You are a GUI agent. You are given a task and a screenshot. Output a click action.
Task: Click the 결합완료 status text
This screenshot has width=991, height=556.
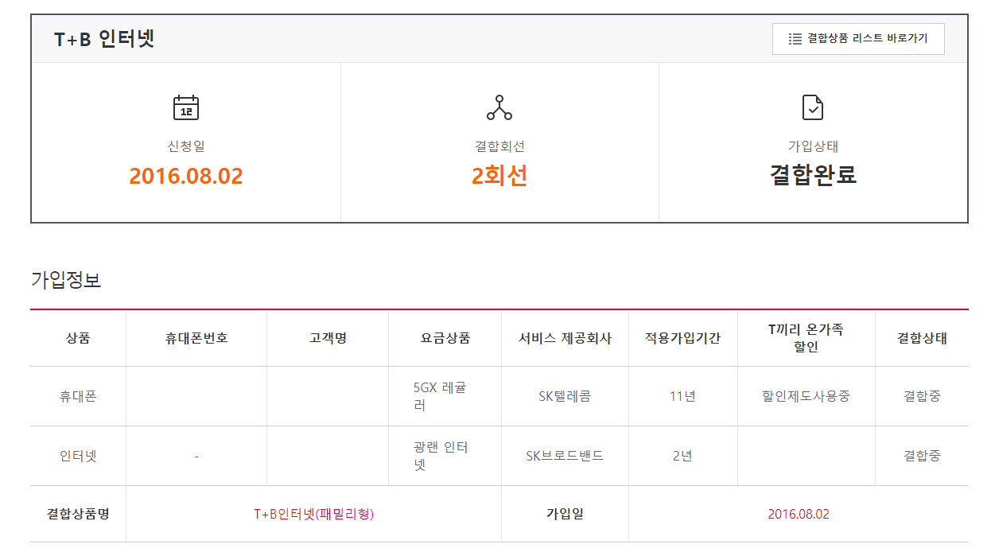click(x=813, y=175)
